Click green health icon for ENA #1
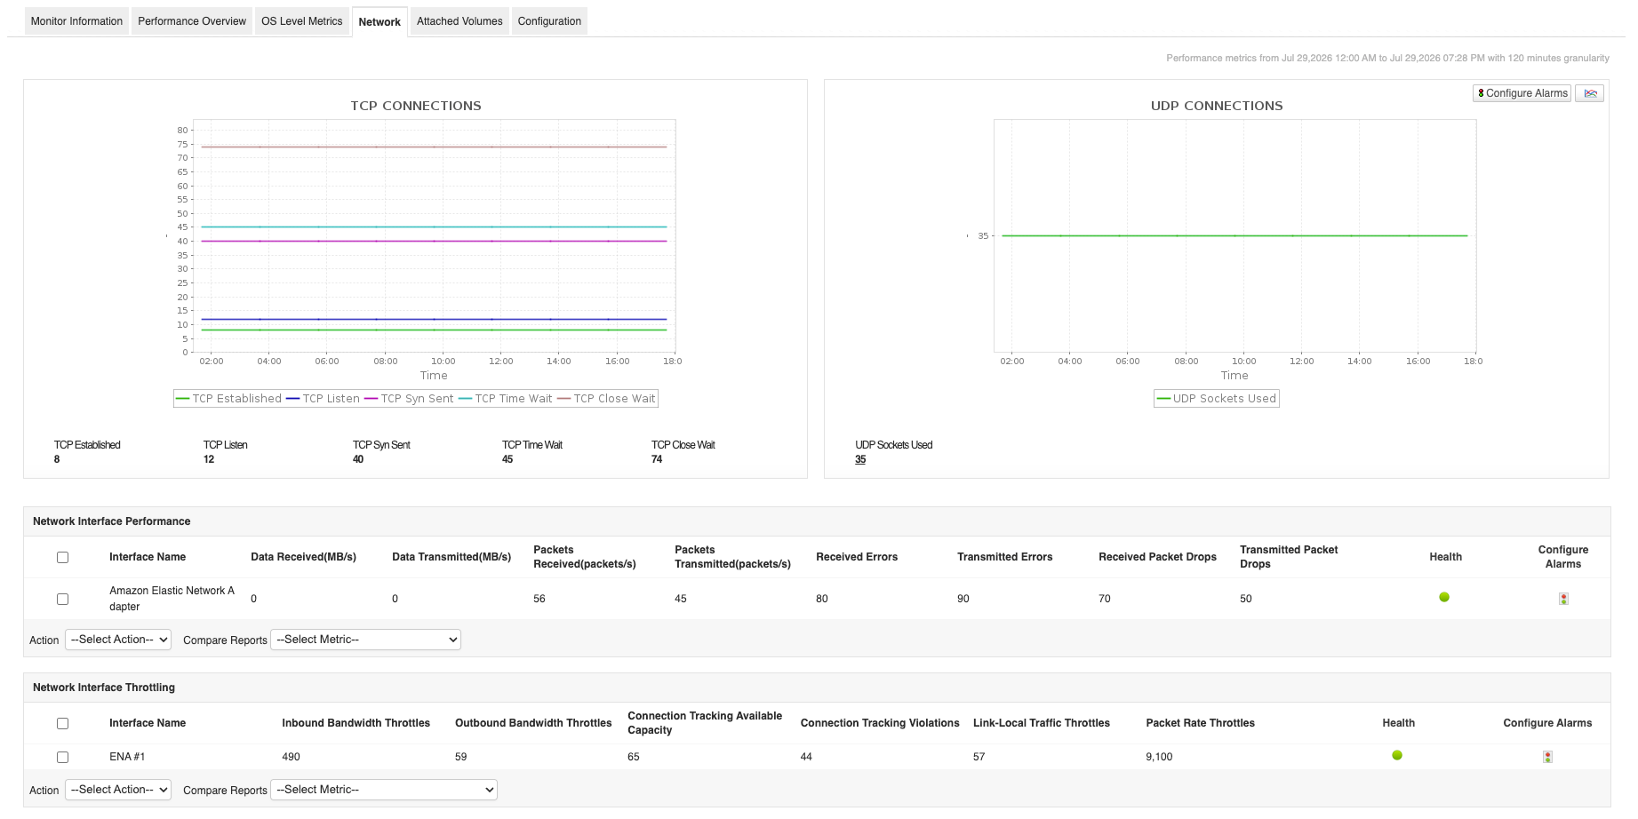 pyautogui.click(x=1397, y=755)
